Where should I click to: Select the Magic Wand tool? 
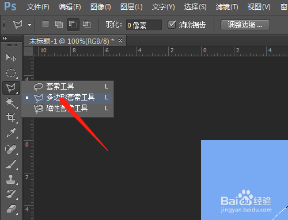[11, 103]
